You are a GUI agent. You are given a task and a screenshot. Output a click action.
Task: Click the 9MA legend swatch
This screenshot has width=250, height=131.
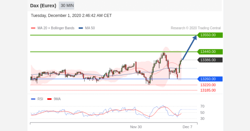[49, 99]
